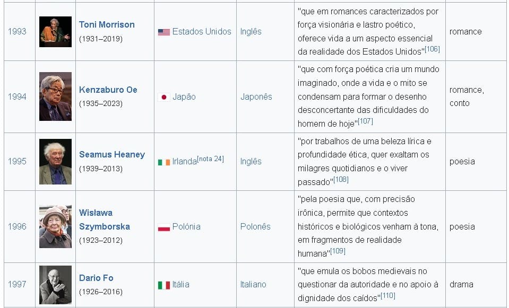The image size is (509, 308).
Task: Open the Japonês language link
Action: coord(256,96)
